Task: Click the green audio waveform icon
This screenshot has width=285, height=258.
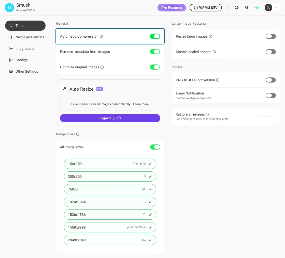Action: pos(257,8)
